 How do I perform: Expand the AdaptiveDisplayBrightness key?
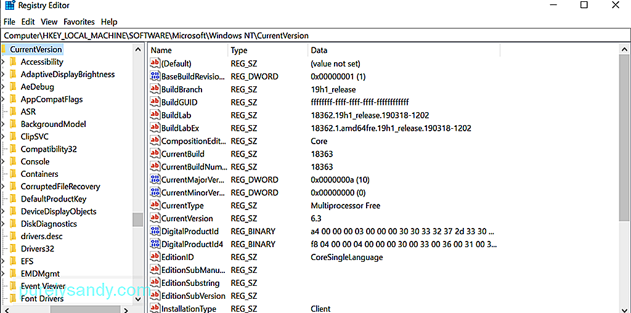tap(3, 75)
